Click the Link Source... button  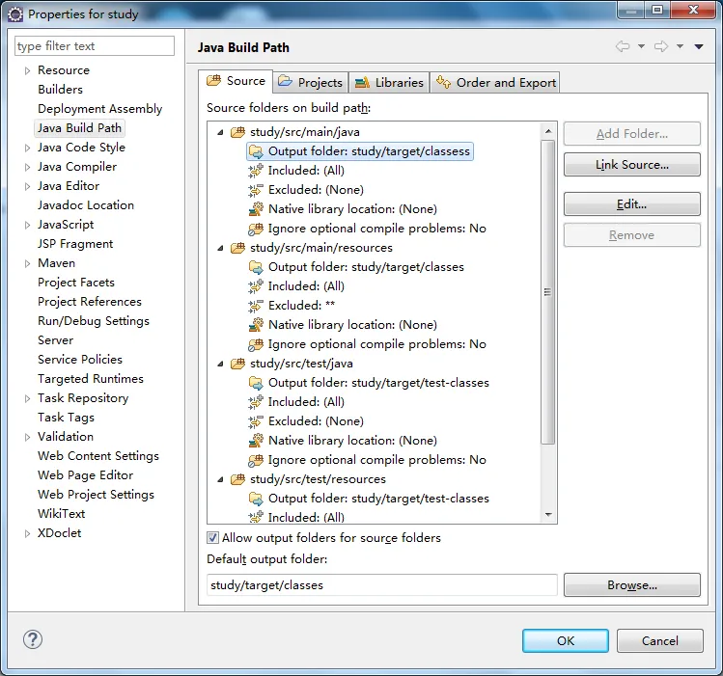[x=632, y=164]
